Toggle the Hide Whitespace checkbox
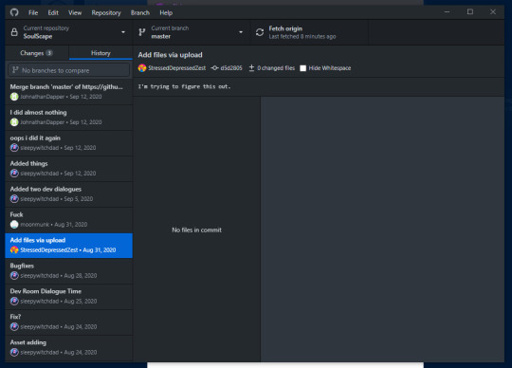Viewport: 512px width, 368px height. point(303,68)
